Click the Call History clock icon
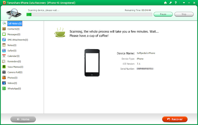 click(x=4, y=23)
